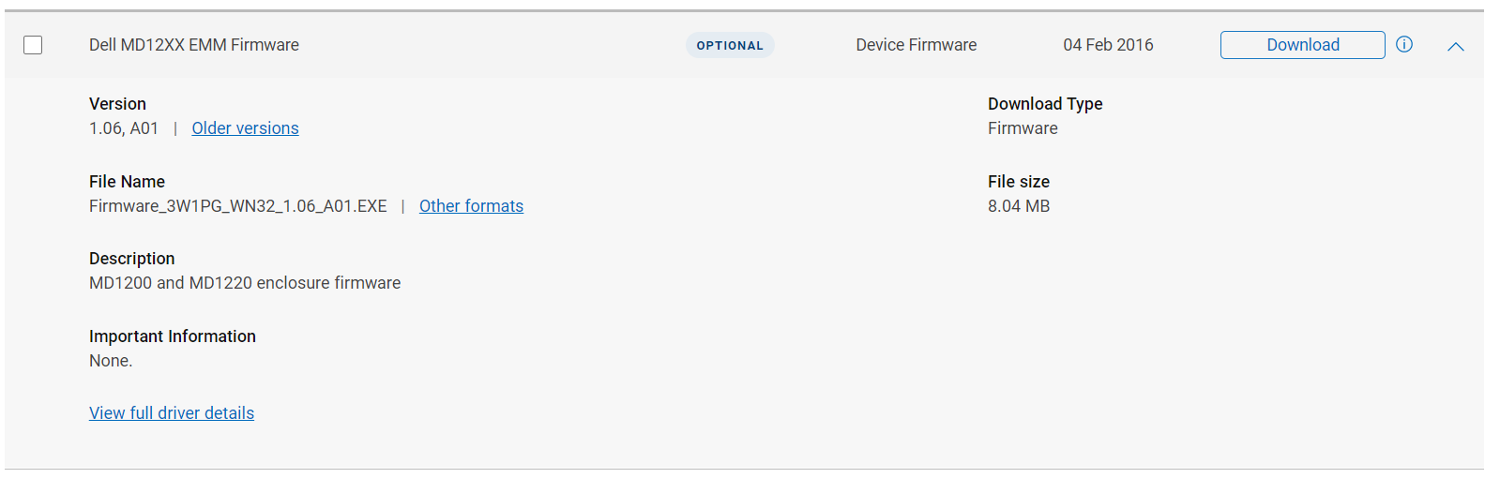Click the Description heading
This screenshot has height=478, width=1500.
click(x=132, y=259)
